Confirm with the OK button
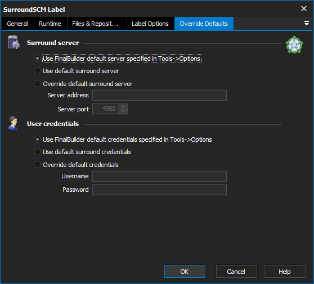This screenshot has height=284, width=314. click(185, 272)
